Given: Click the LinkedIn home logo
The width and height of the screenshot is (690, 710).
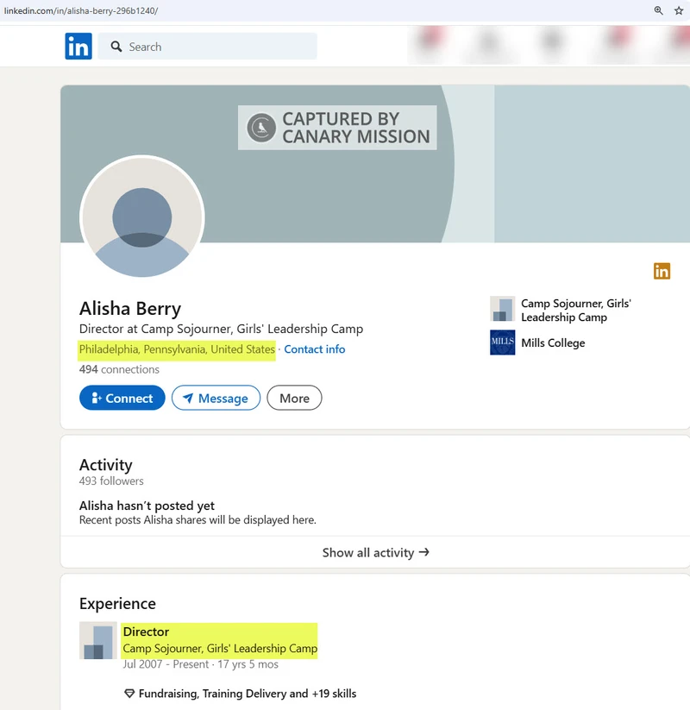Looking at the screenshot, I should 78,47.
